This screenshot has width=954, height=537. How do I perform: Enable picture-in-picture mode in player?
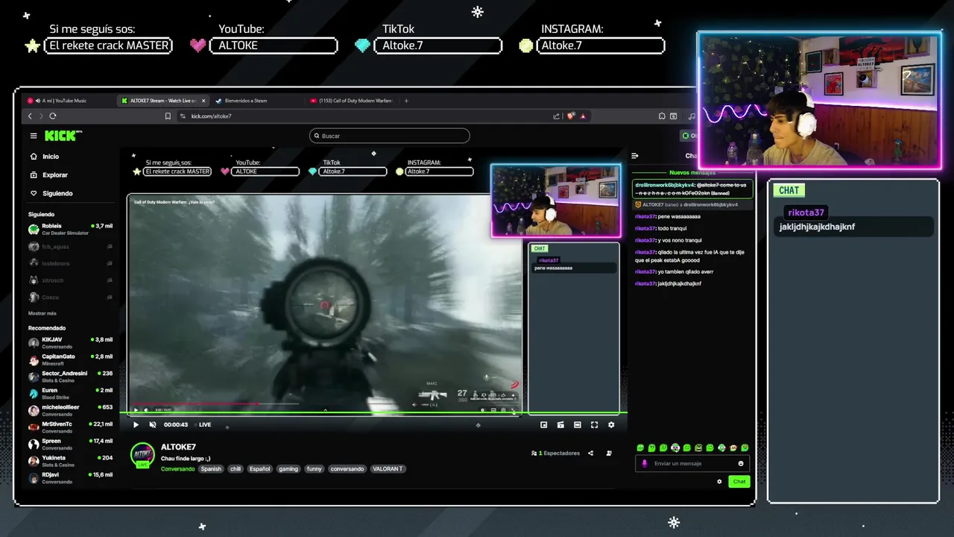click(543, 425)
